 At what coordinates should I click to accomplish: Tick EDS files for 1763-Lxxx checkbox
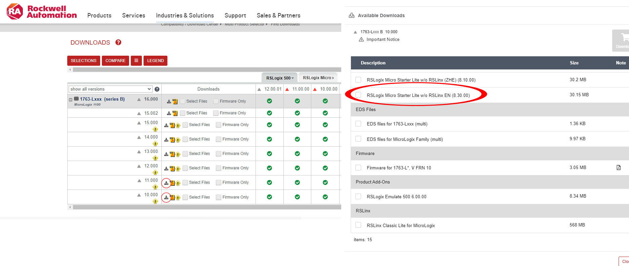point(358,123)
